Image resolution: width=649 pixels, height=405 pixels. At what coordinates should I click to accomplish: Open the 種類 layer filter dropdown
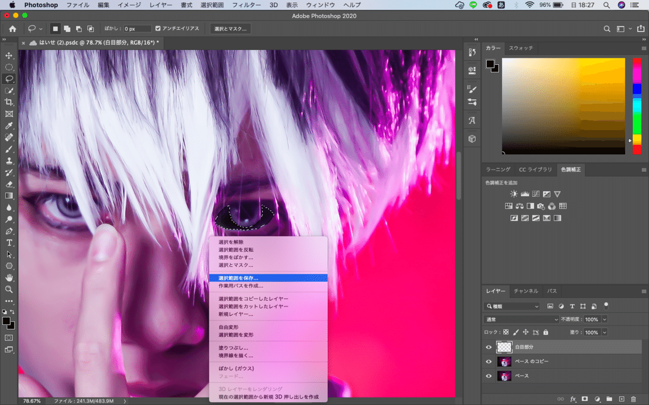512,306
